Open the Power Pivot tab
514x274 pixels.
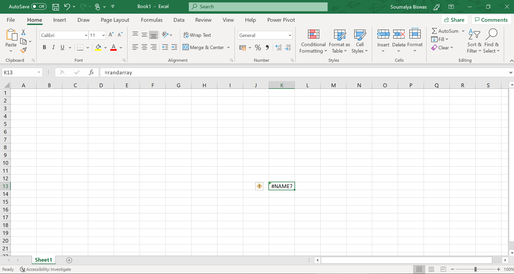coord(281,20)
